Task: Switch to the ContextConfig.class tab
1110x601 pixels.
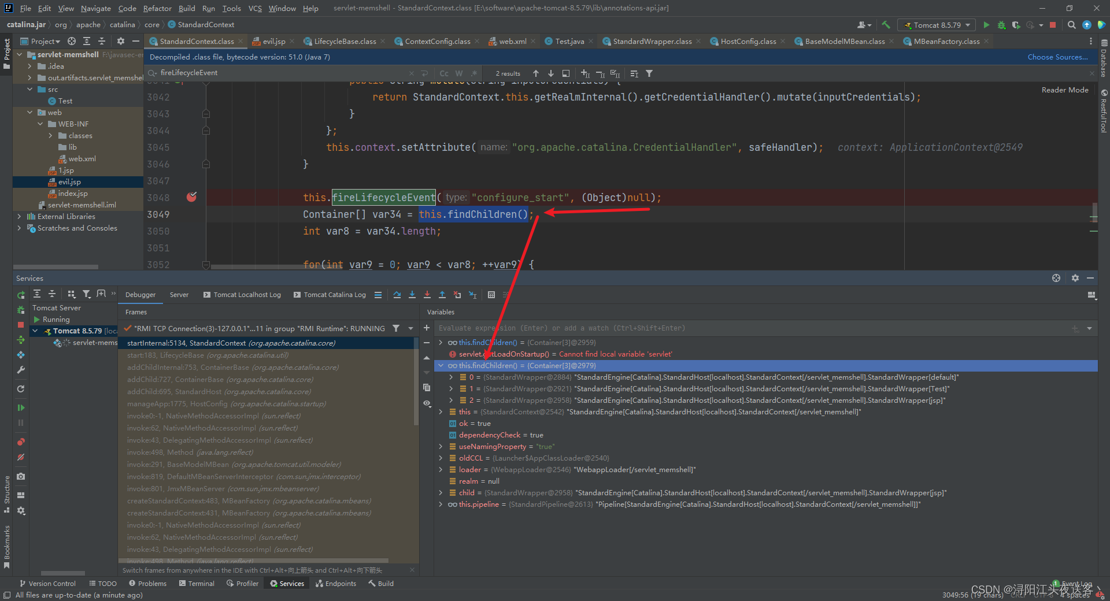Action: click(437, 41)
